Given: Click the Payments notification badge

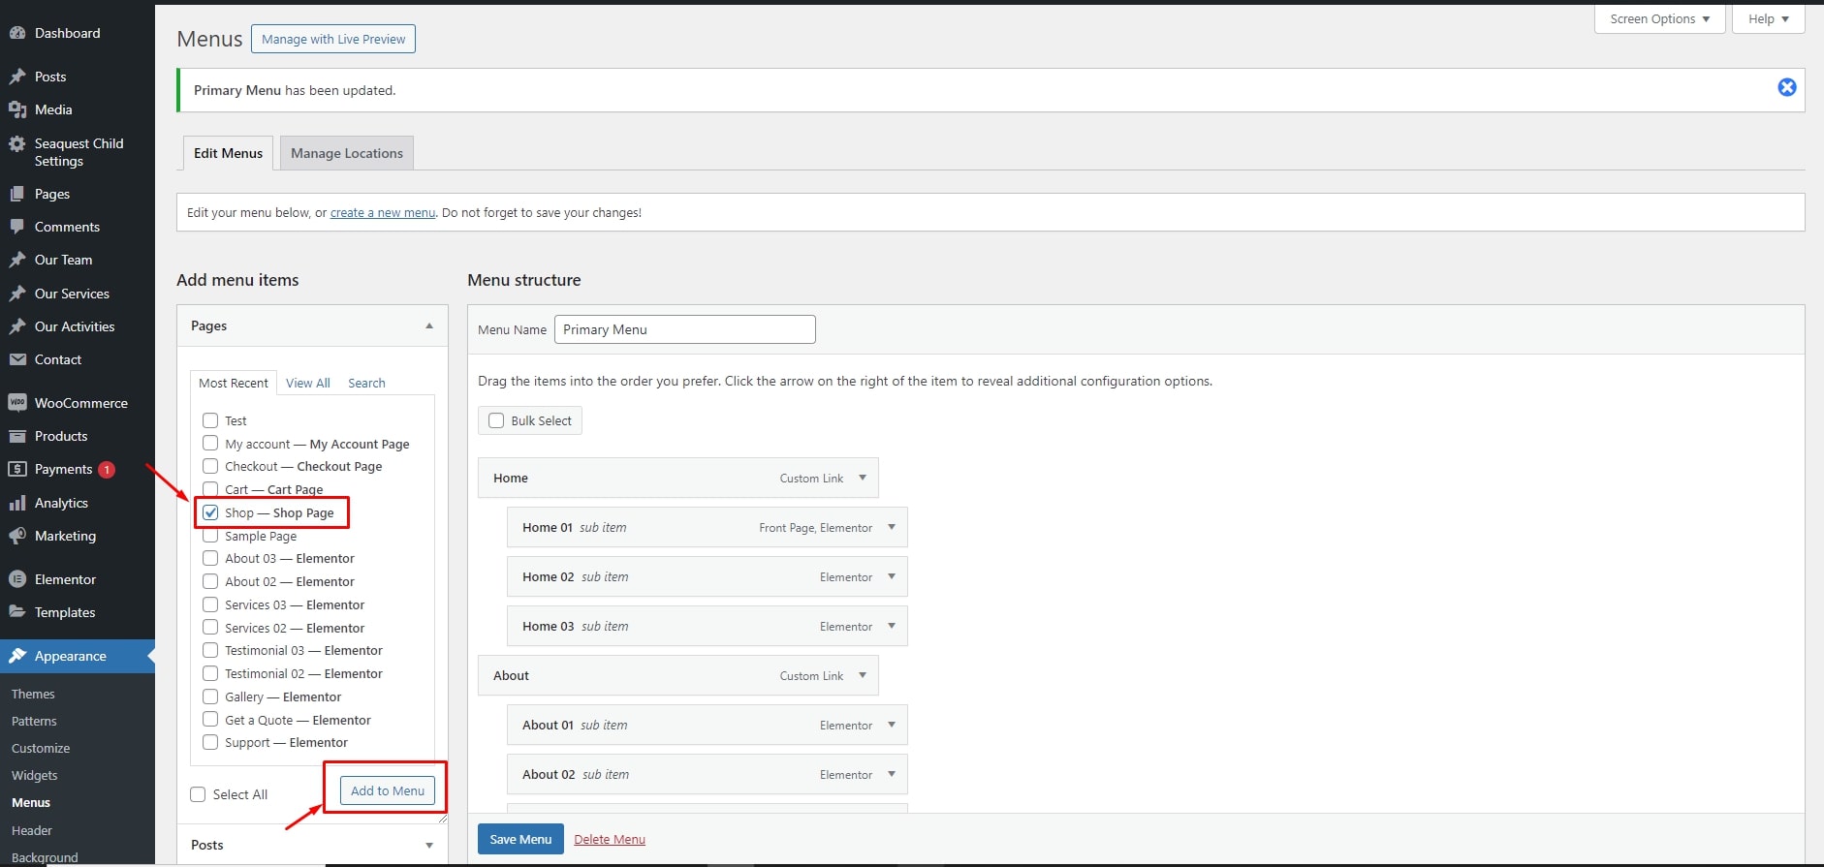Looking at the screenshot, I should 107,470.
